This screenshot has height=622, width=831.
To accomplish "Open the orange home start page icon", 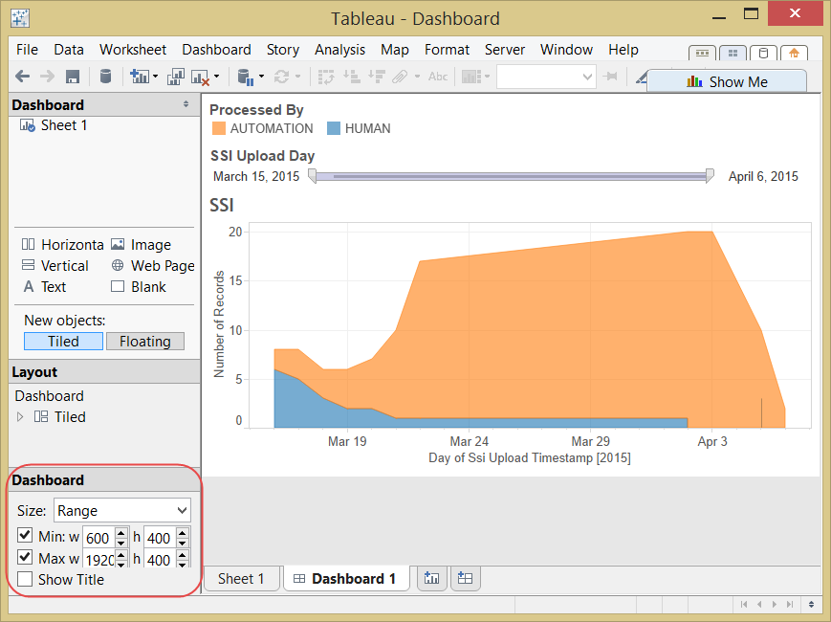I will [x=794, y=53].
